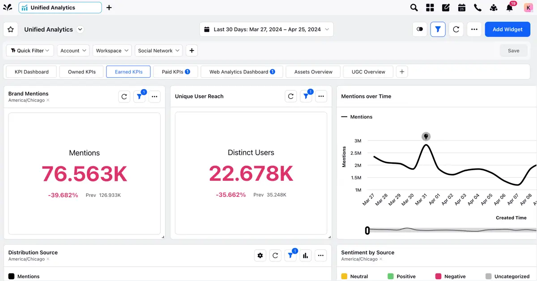Viewport: 537px width, 281px height.
Task: Open the calendar from the top bar
Action: pyautogui.click(x=461, y=7)
